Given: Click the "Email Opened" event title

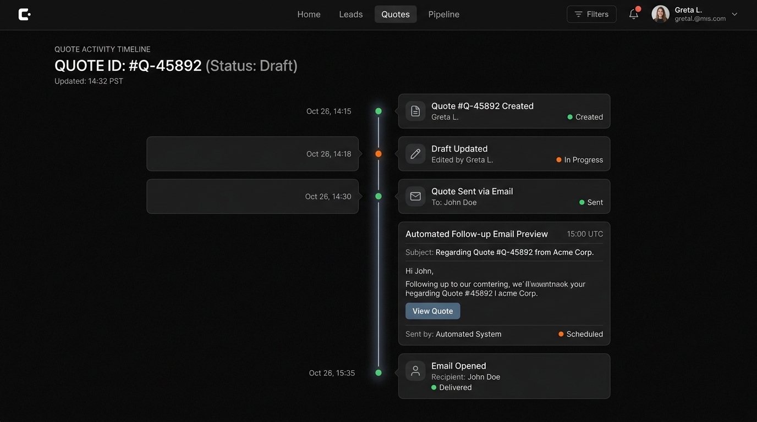Looking at the screenshot, I should 459,366.
